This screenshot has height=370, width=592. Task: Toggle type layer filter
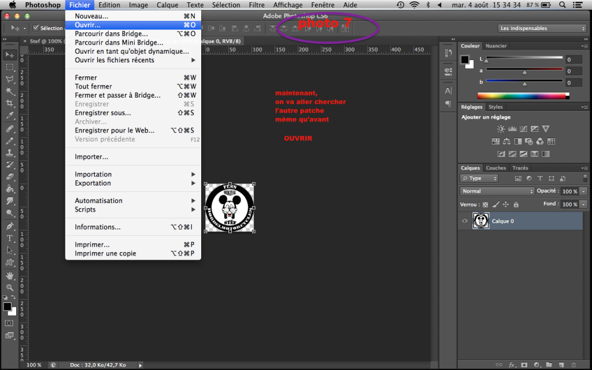pyautogui.click(x=541, y=179)
